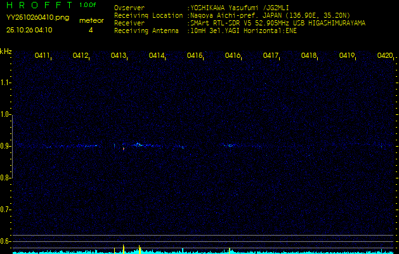Click the bright meteor echo on the spectrogram
Viewport: 399px width, 254px height.
click(138, 145)
